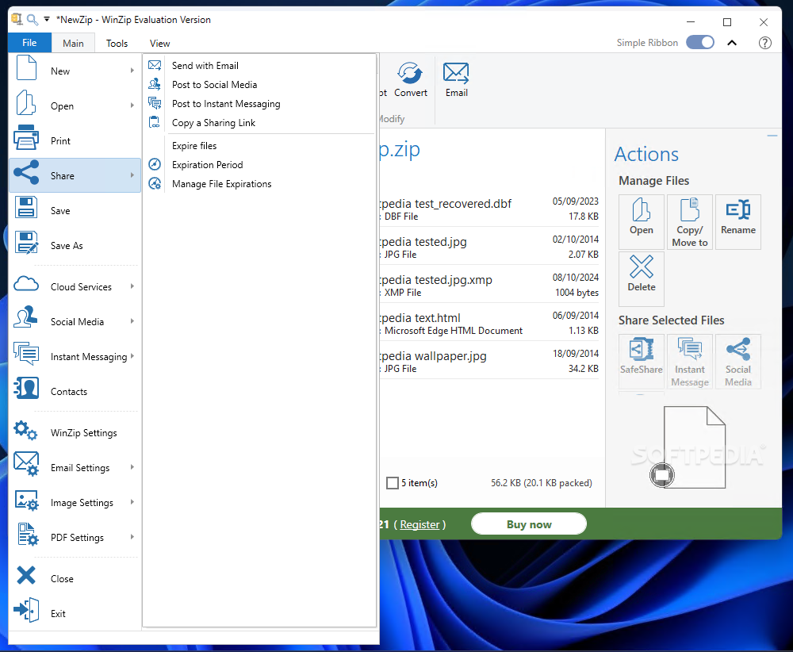
Task: Expand the Image Settings submenu arrow
Action: click(132, 502)
